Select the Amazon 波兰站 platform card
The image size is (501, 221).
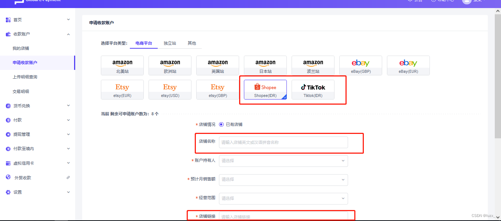pyautogui.click(x=313, y=65)
